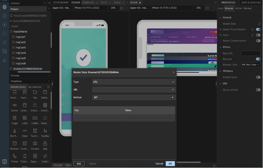Choose the TextBox widget icon
This screenshot has height=168, width=263.
point(45,131)
